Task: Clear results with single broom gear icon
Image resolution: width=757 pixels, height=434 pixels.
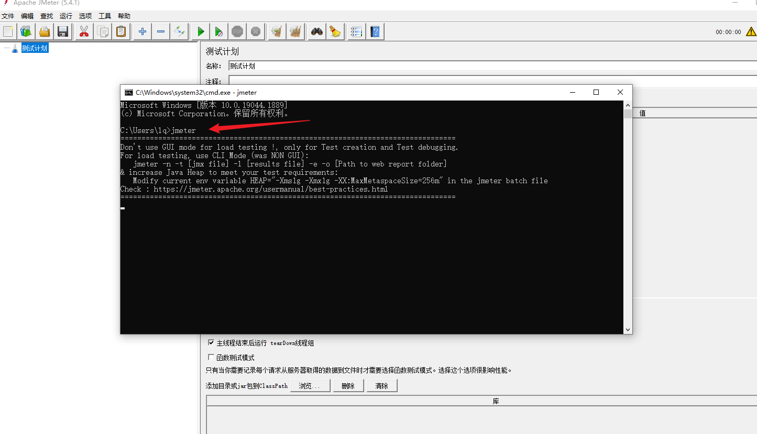Action: coord(277,31)
